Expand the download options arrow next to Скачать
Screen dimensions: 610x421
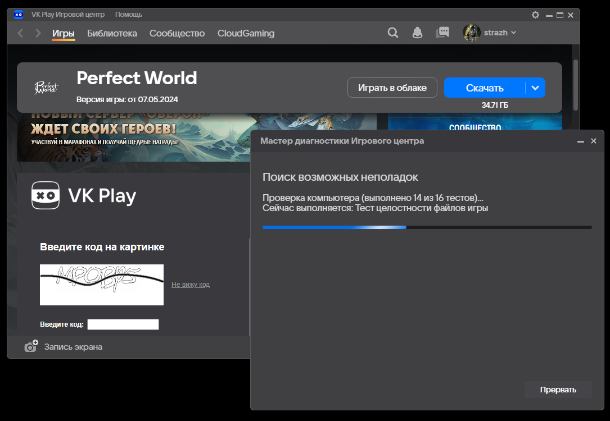pyautogui.click(x=535, y=88)
